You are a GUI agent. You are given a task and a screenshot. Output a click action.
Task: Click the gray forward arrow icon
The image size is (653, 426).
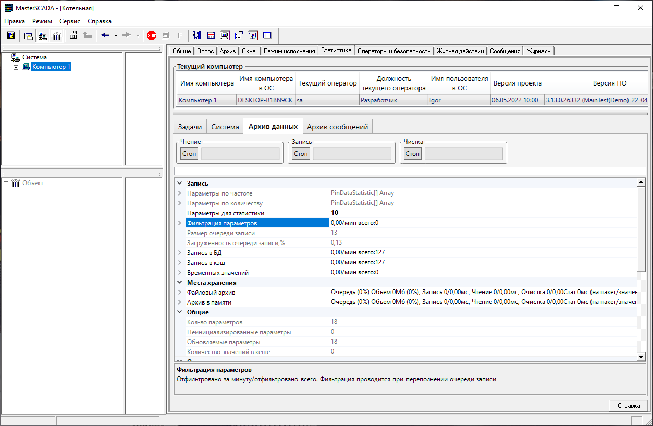(x=127, y=35)
